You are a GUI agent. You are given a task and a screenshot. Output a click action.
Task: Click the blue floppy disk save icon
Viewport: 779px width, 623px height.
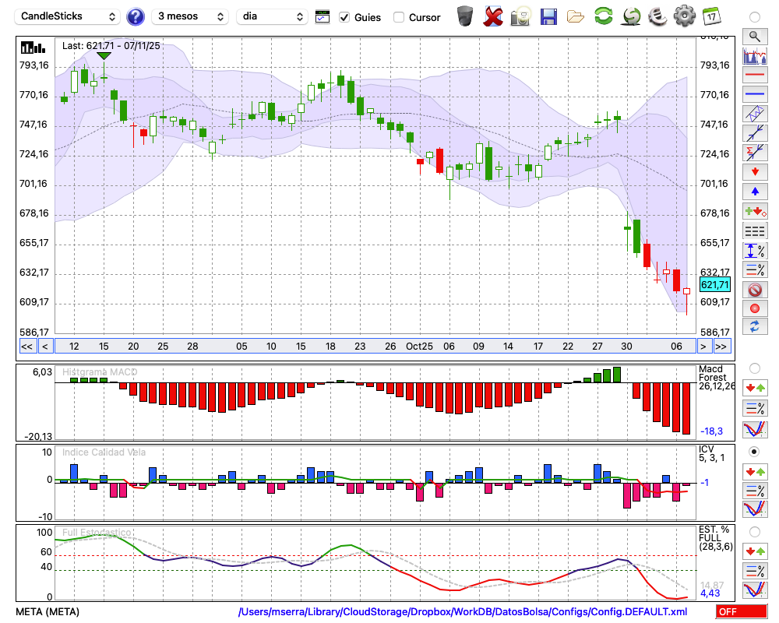pyautogui.click(x=548, y=16)
